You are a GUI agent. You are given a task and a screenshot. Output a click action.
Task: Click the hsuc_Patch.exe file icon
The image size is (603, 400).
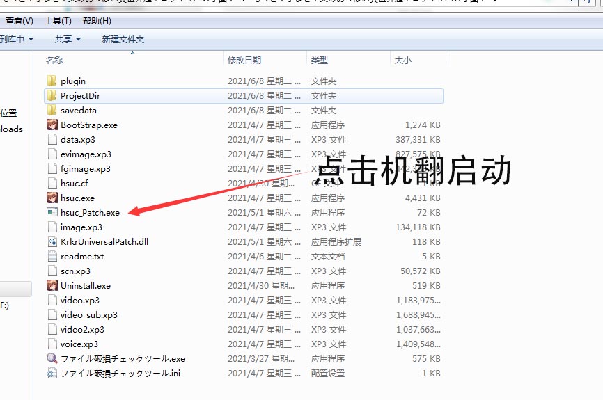[52, 213]
